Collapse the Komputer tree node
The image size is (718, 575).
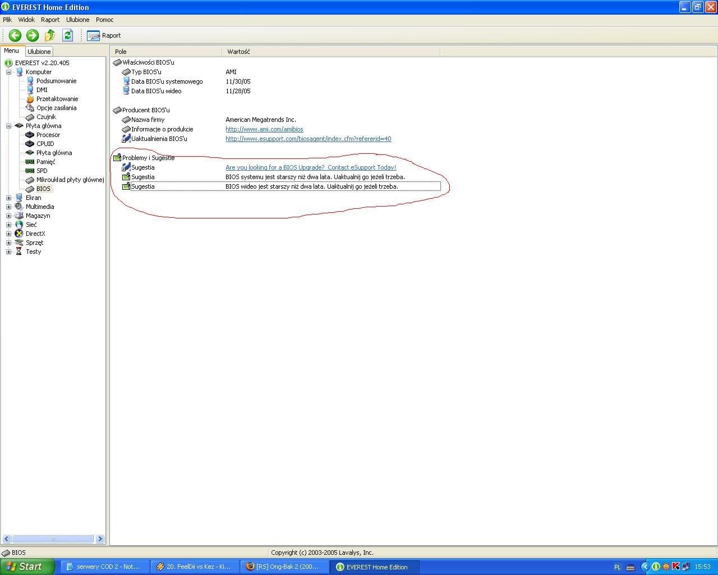point(8,72)
